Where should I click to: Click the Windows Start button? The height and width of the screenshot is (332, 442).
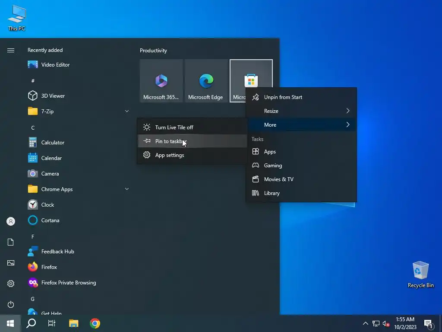click(x=10, y=323)
